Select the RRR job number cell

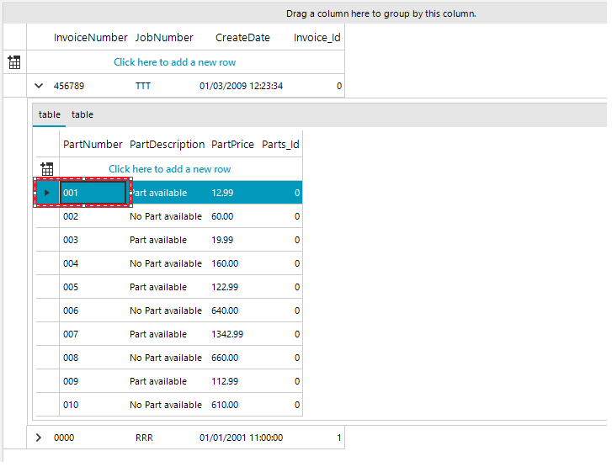[x=144, y=438]
